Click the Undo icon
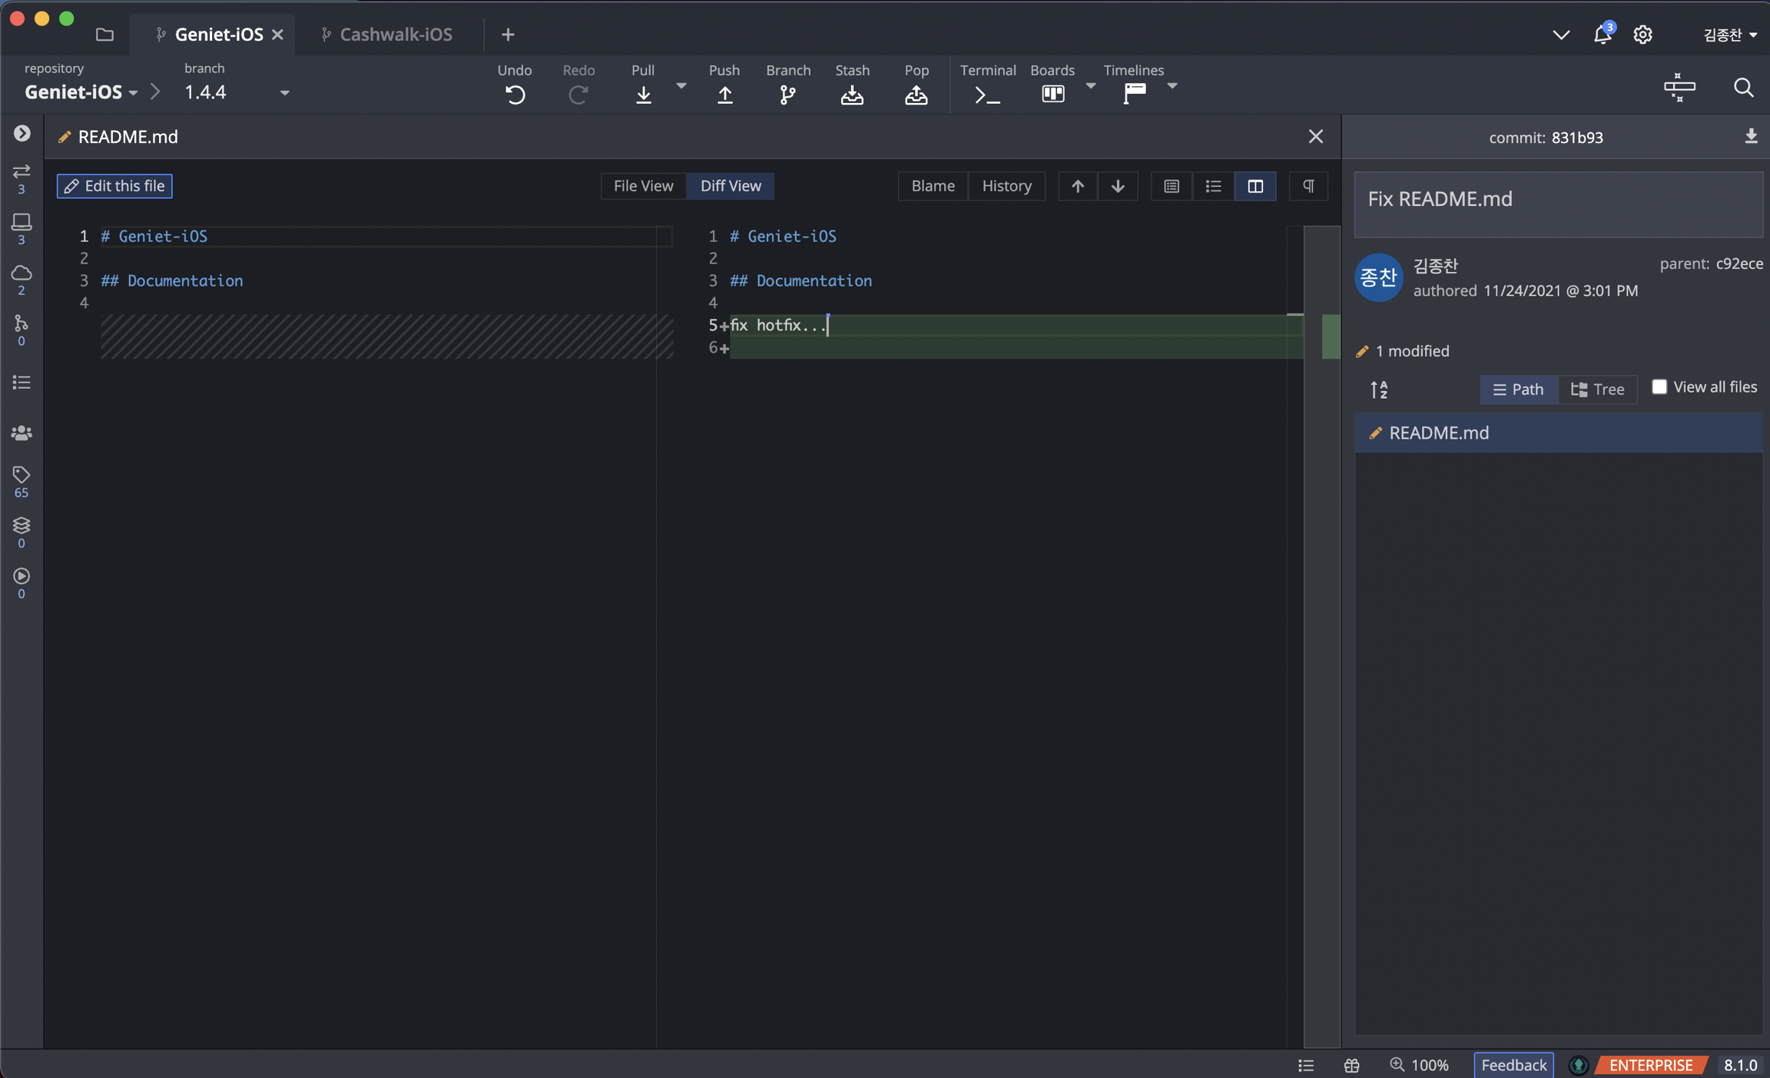 (x=515, y=94)
